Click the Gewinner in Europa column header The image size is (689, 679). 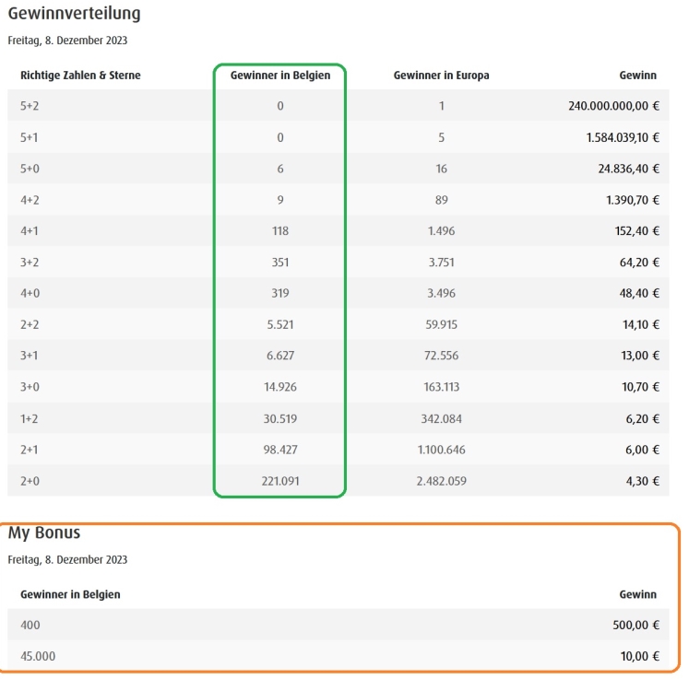(x=441, y=75)
